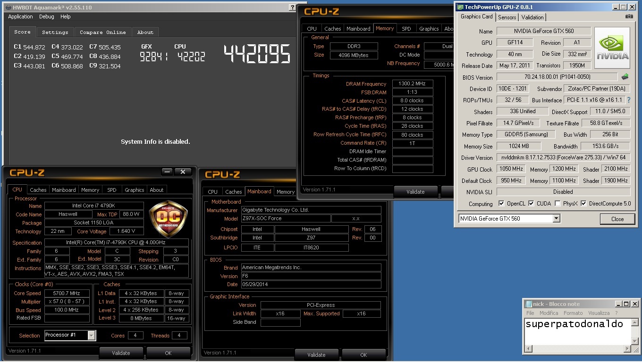642x362 pixels.
Task: Toggle the DirectCompute 5.0 checkbox
Action: pos(583,204)
